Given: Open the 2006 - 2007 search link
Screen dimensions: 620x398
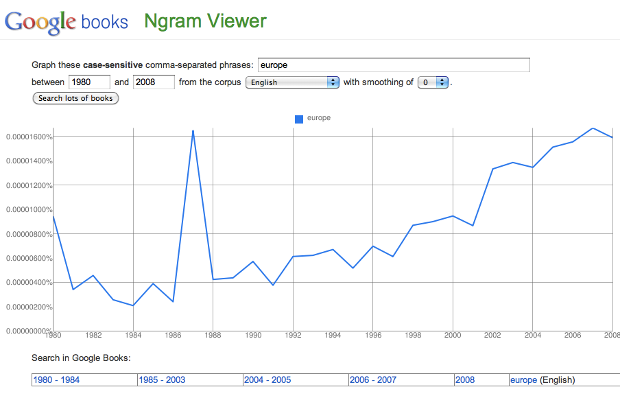Looking at the screenshot, I should (373, 379).
